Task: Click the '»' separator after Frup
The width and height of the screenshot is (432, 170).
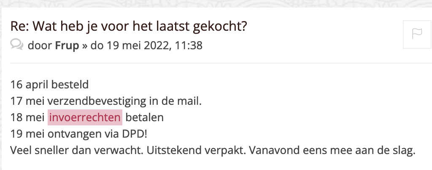Action: (x=84, y=45)
